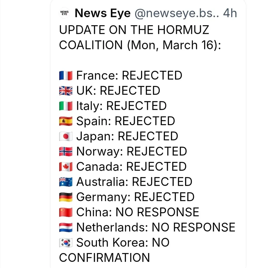Image resolution: width=257 pixels, height=268 pixels.
Task: Click the China flag emoji
Action: coord(66,213)
